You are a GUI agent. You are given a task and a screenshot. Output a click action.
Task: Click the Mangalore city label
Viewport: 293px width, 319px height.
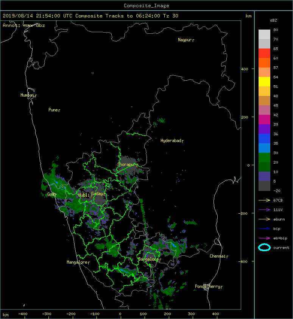77,262
